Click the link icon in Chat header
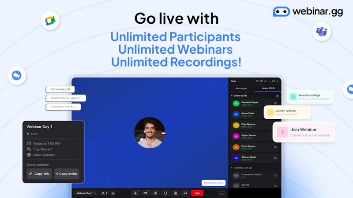 (x=266, y=81)
